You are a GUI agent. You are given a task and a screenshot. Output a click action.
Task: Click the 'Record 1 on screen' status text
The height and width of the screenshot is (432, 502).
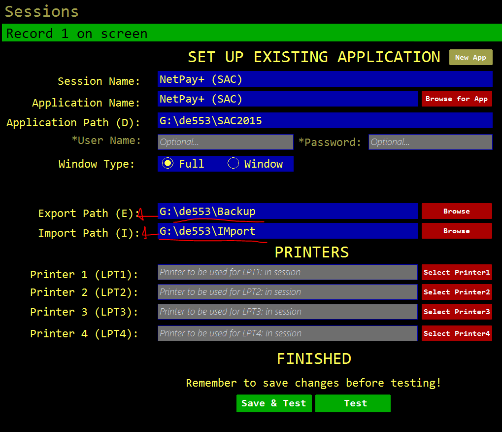tap(77, 34)
